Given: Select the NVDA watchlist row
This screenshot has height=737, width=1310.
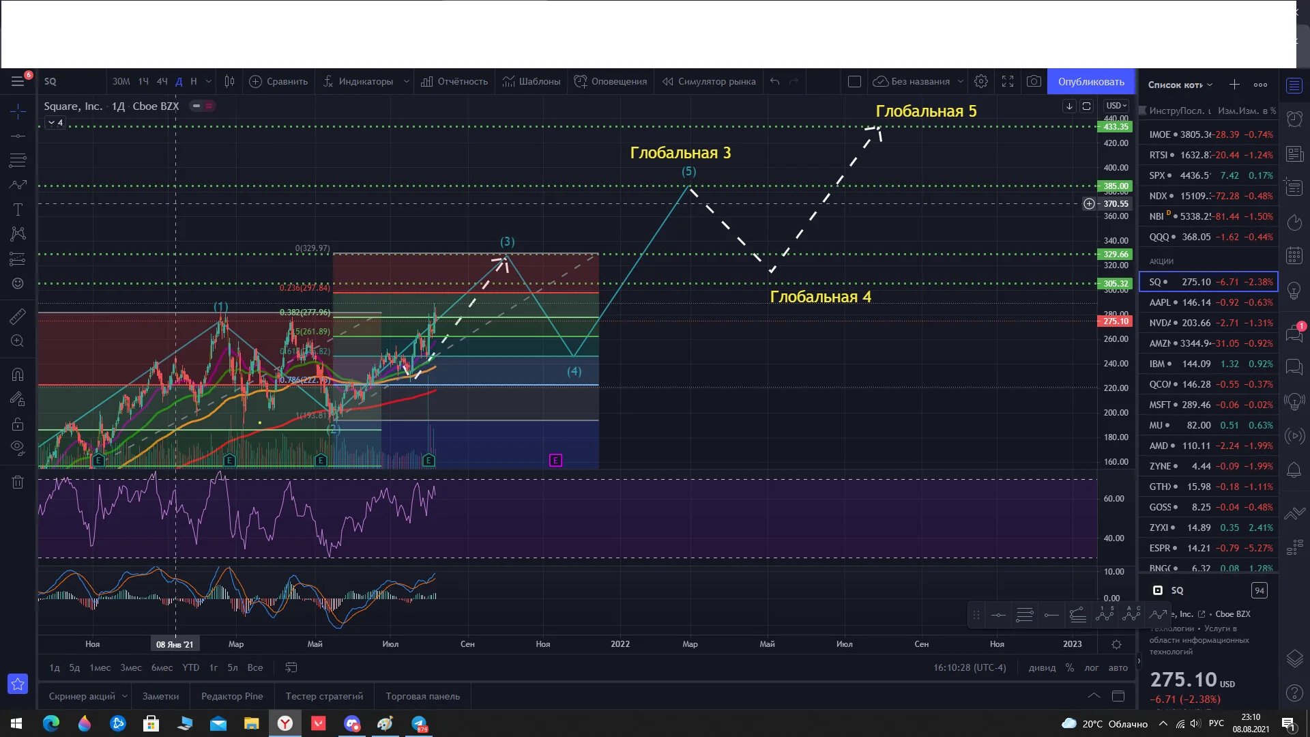Looking at the screenshot, I should [1209, 323].
